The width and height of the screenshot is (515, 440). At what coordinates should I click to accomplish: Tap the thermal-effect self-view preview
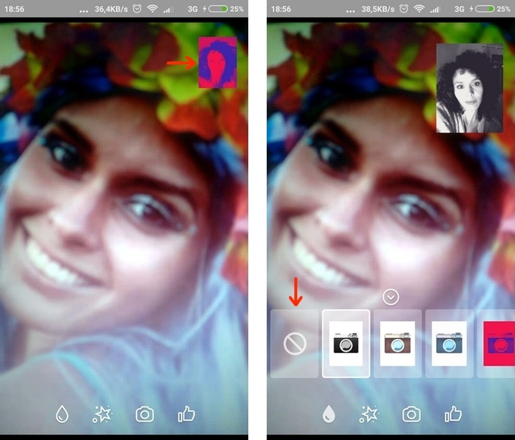pyautogui.click(x=217, y=63)
